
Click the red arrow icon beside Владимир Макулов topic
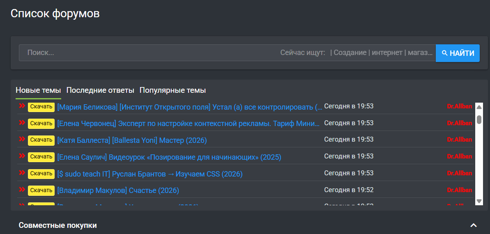(22, 190)
